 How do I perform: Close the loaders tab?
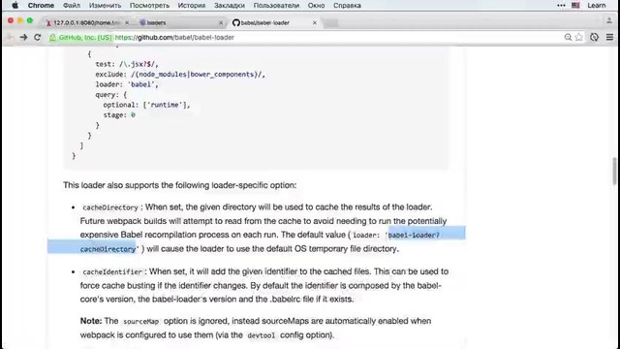(221, 23)
